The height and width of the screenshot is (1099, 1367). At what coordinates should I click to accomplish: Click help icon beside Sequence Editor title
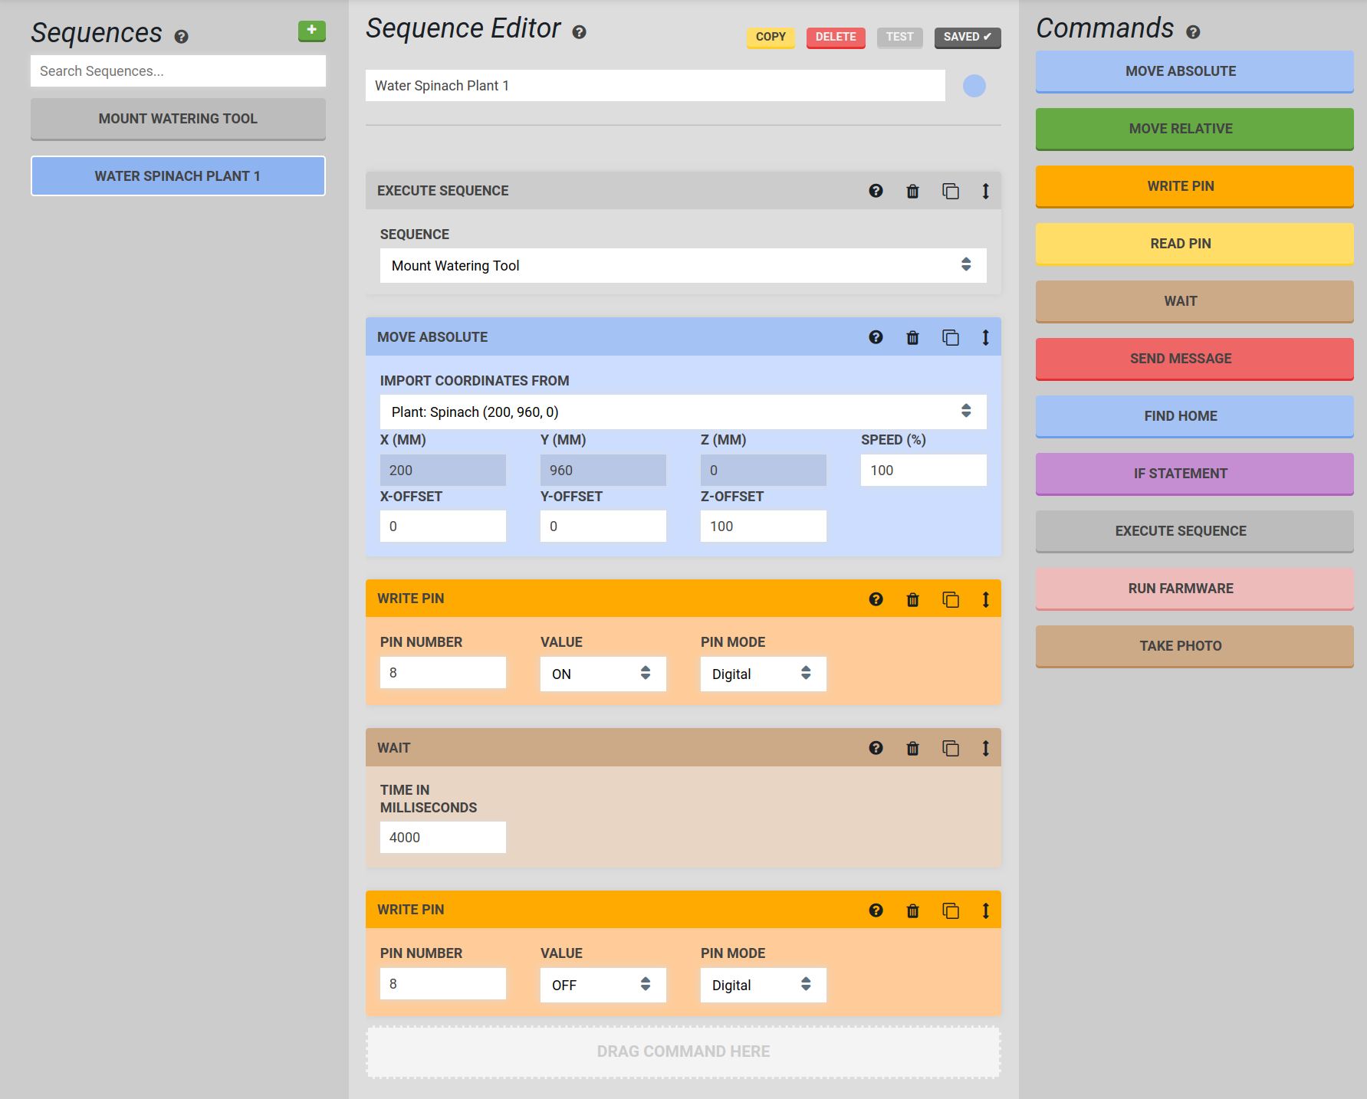pos(580,32)
